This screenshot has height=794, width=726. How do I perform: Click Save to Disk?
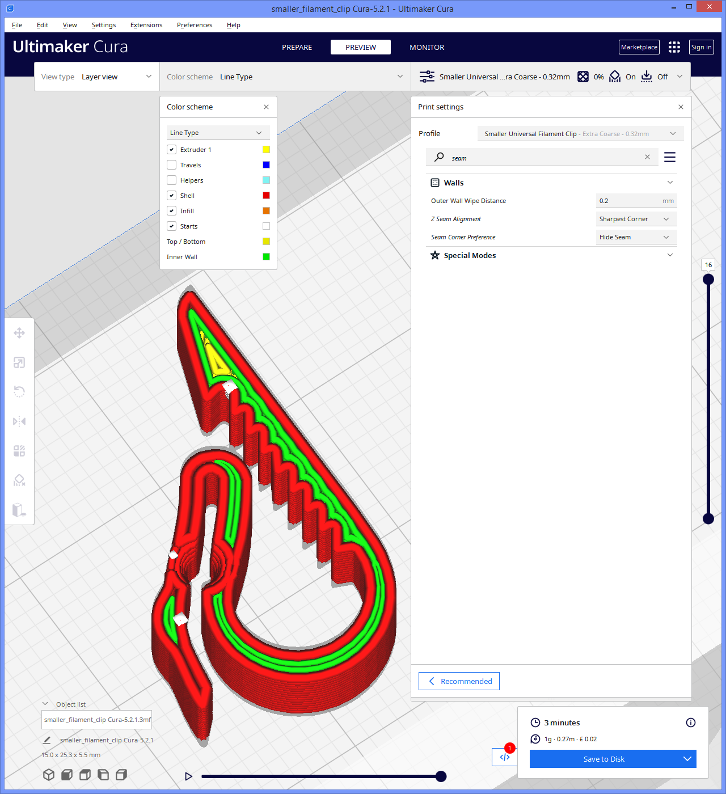(x=603, y=759)
